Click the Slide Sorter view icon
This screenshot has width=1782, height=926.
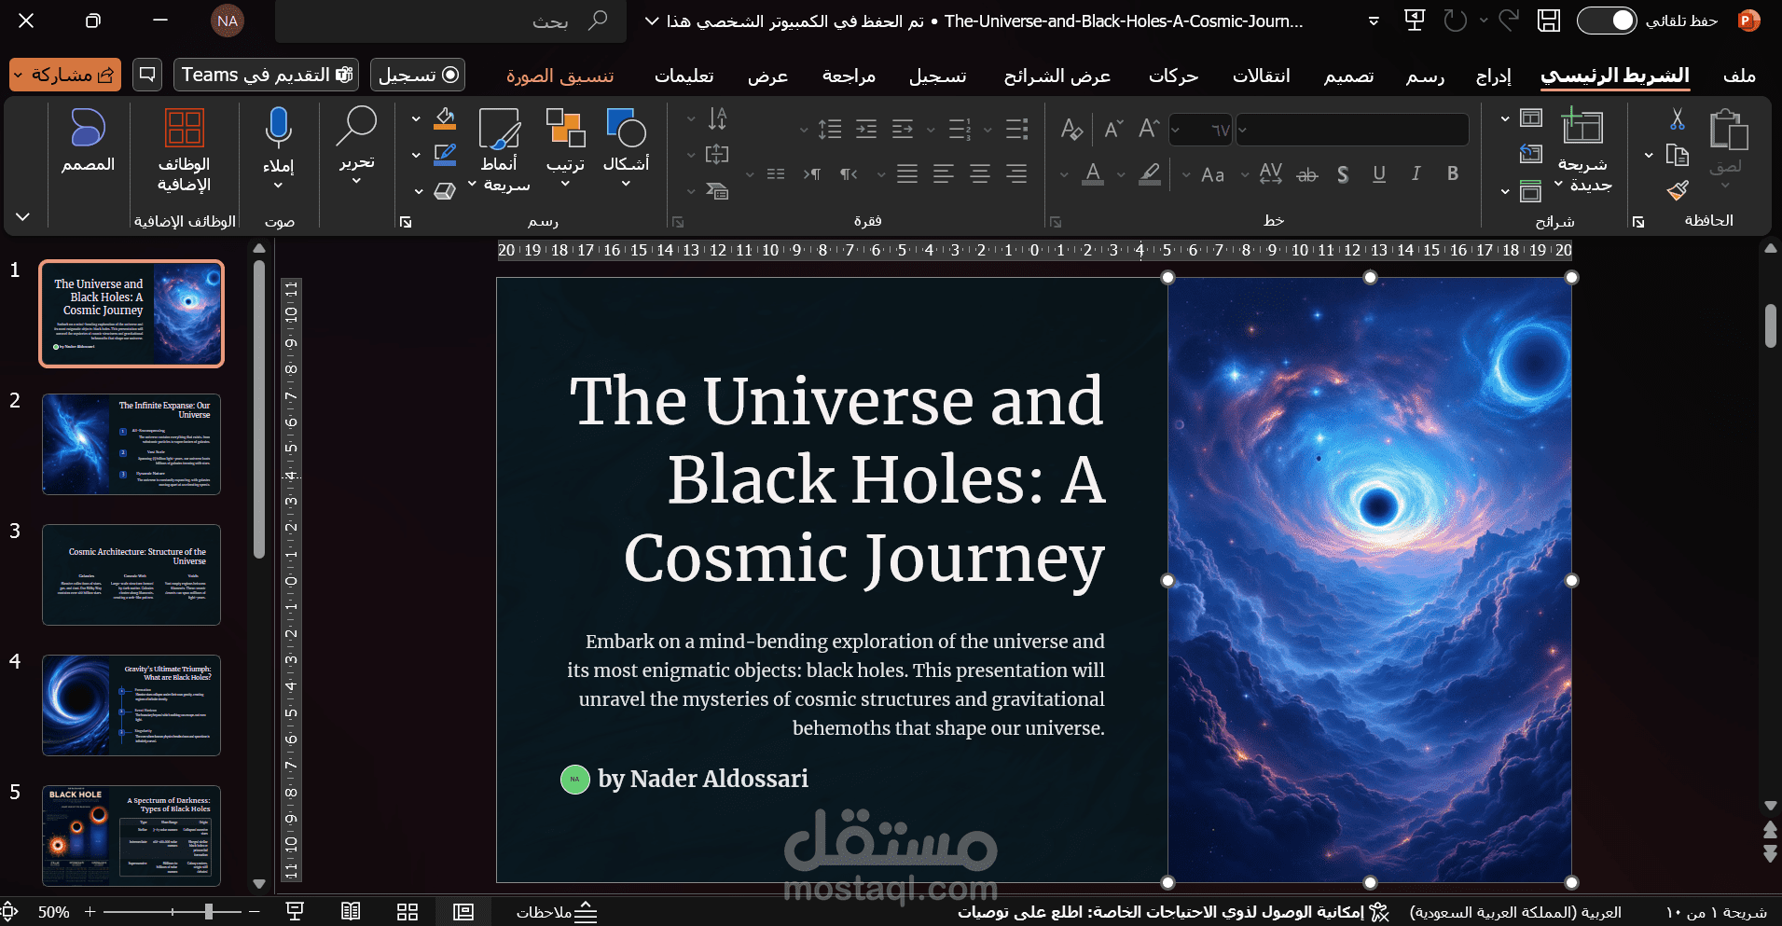click(408, 912)
